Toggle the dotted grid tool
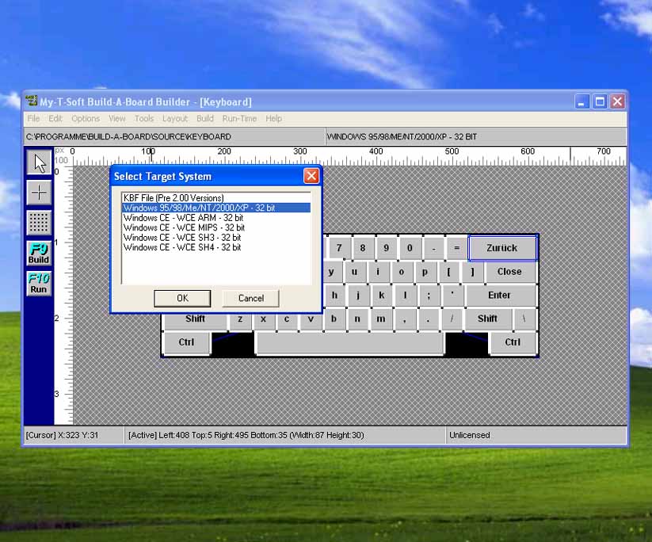The image size is (652, 542). point(39,223)
